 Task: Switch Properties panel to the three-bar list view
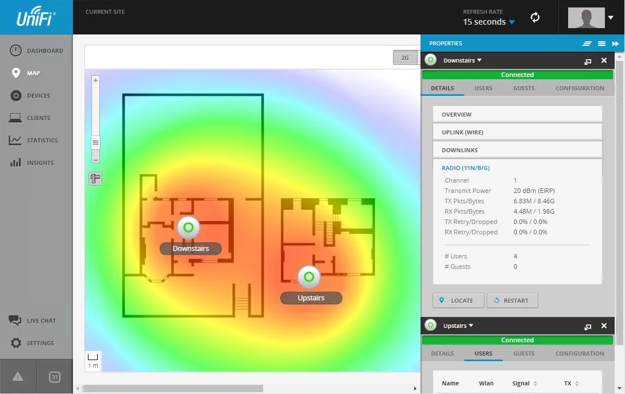coord(602,44)
